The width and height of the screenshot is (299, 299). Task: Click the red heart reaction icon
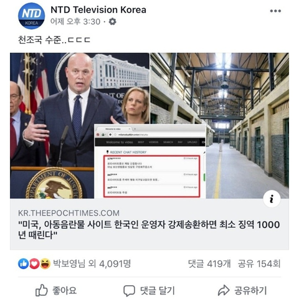pos(34,263)
